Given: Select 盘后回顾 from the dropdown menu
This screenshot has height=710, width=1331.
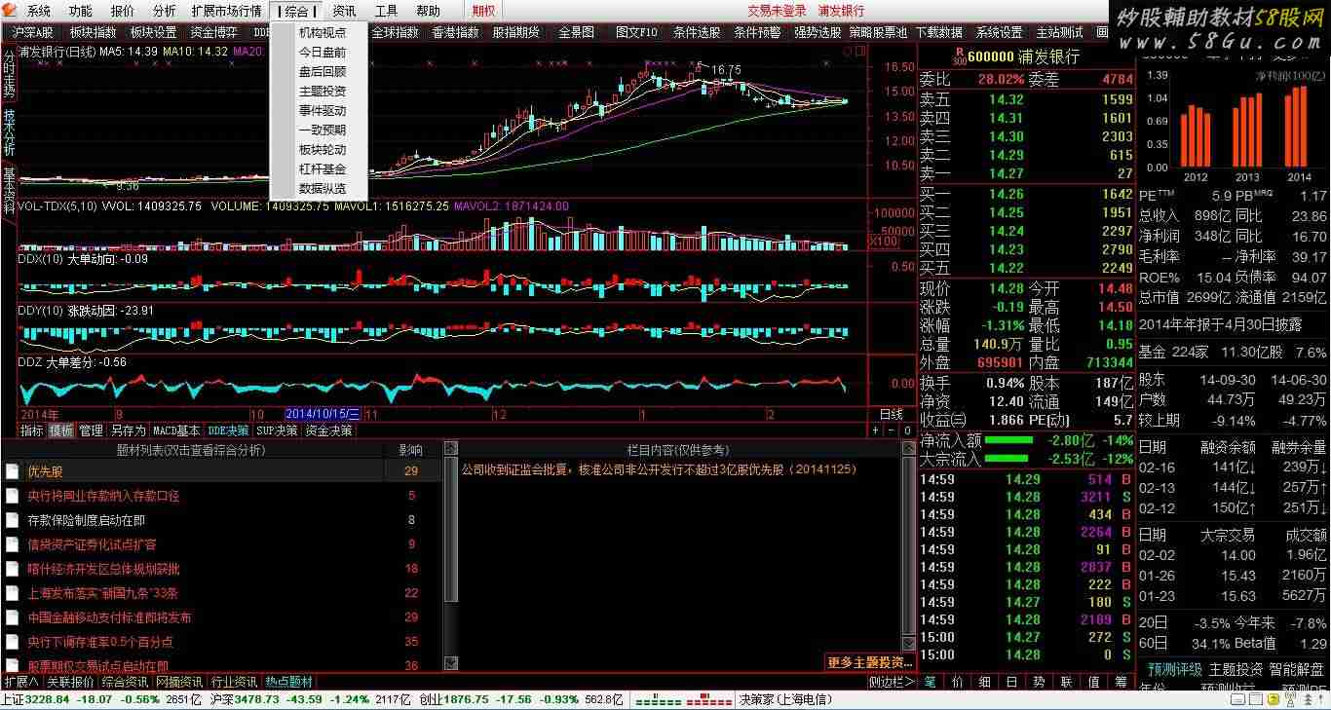Looking at the screenshot, I should tap(323, 71).
